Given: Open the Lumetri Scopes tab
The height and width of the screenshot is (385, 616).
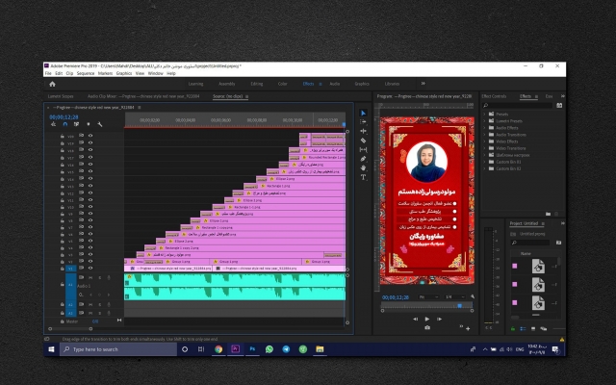Looking at the screenshot, I should click(61, 96).
